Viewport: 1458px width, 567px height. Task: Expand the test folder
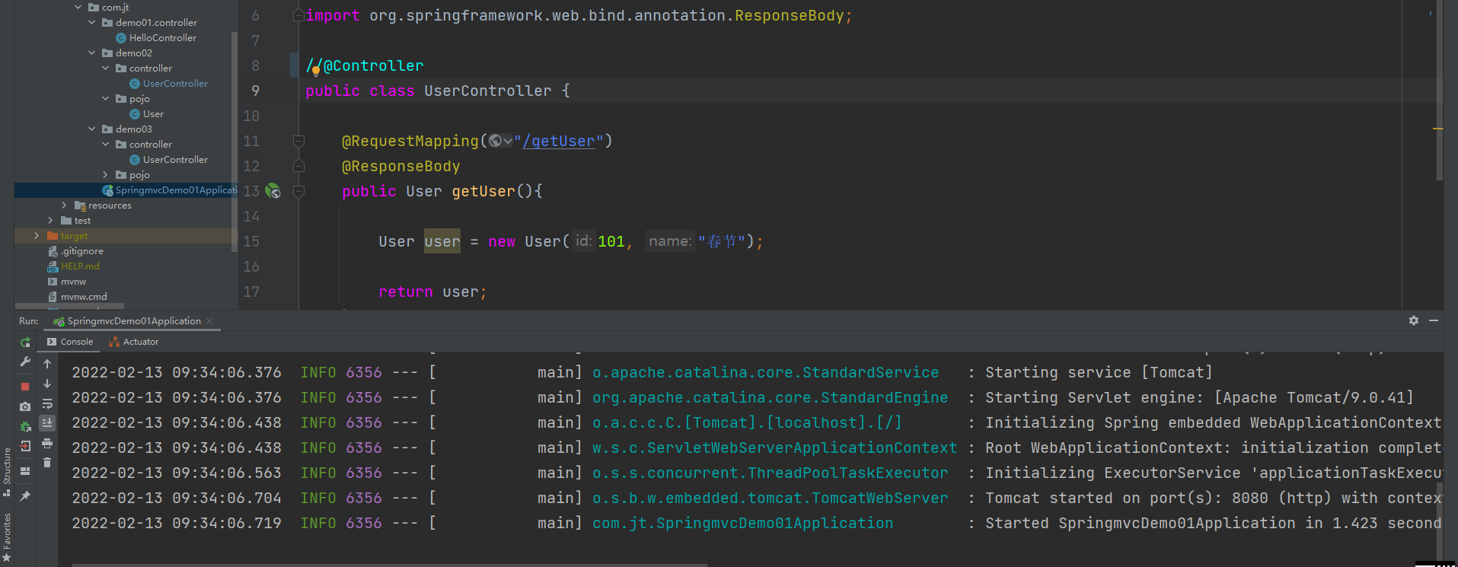coord(51,221)
